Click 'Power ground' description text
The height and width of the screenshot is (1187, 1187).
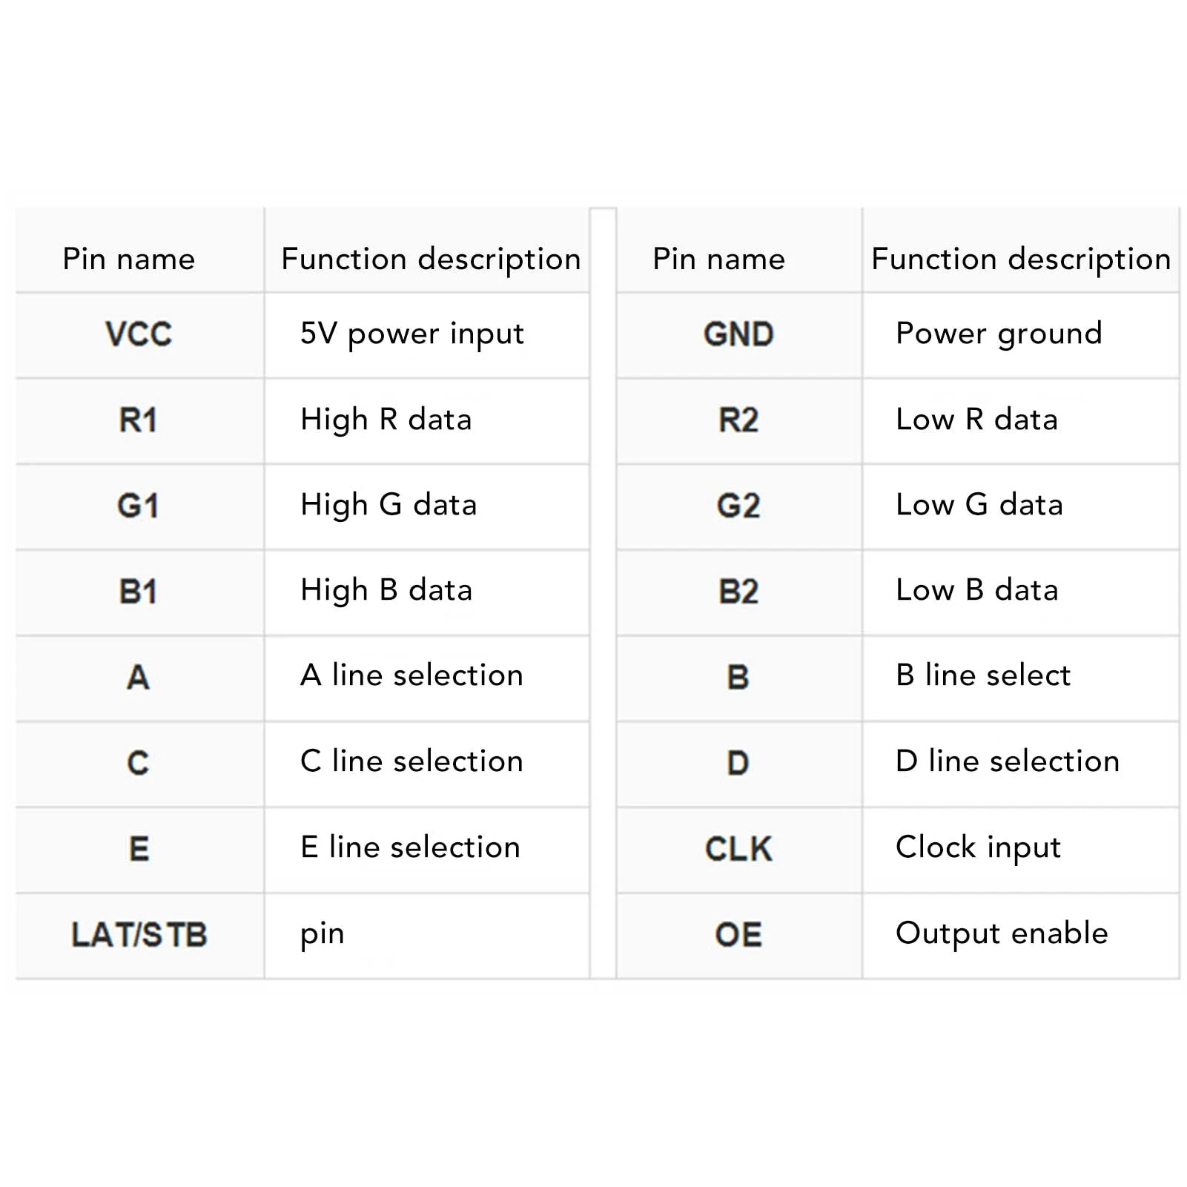click(999, 334)
